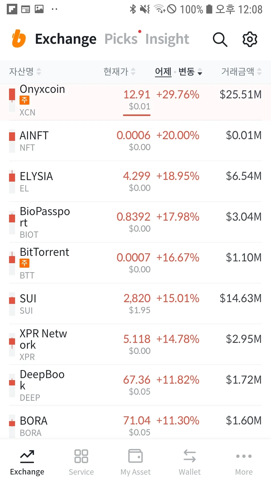Open the More three-dots icon
This screenshot has width=271, height=483.
244,456
